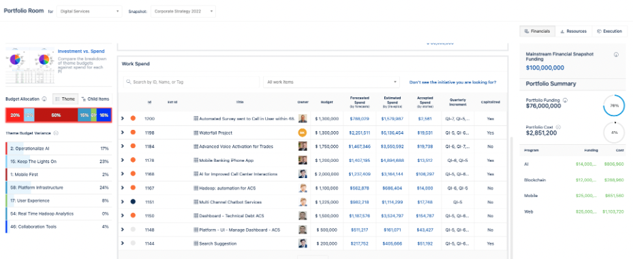
Task: Select the 17: User Experience theme
Action: pyautogui.click(x=59, y=201)
